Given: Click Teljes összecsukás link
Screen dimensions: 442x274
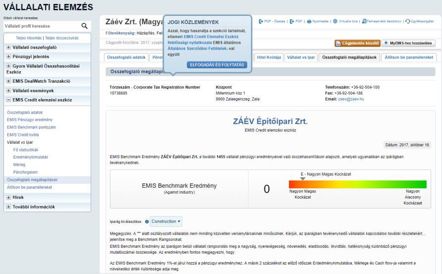Looking at the screenshot, I should coord(62,38).
